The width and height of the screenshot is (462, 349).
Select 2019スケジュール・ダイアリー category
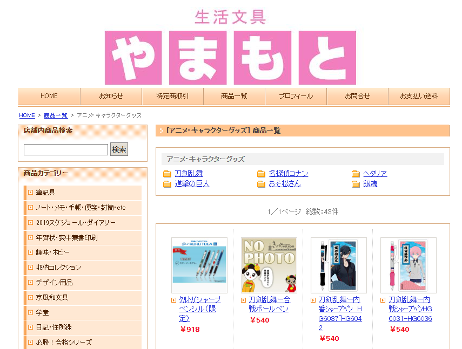pos(75,223)
